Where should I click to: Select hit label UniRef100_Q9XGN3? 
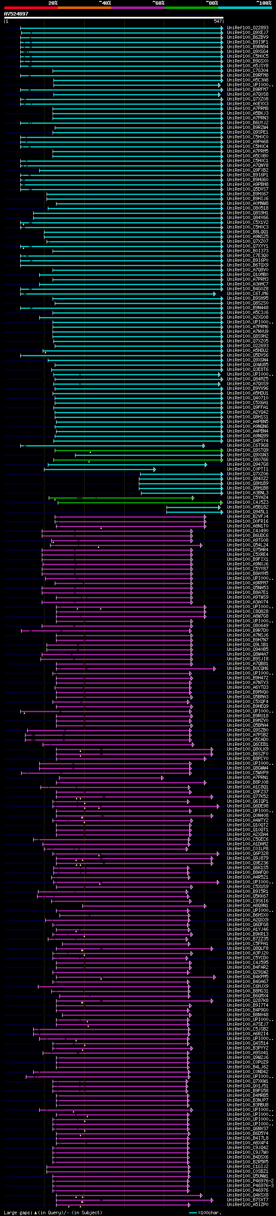(248, 455)
